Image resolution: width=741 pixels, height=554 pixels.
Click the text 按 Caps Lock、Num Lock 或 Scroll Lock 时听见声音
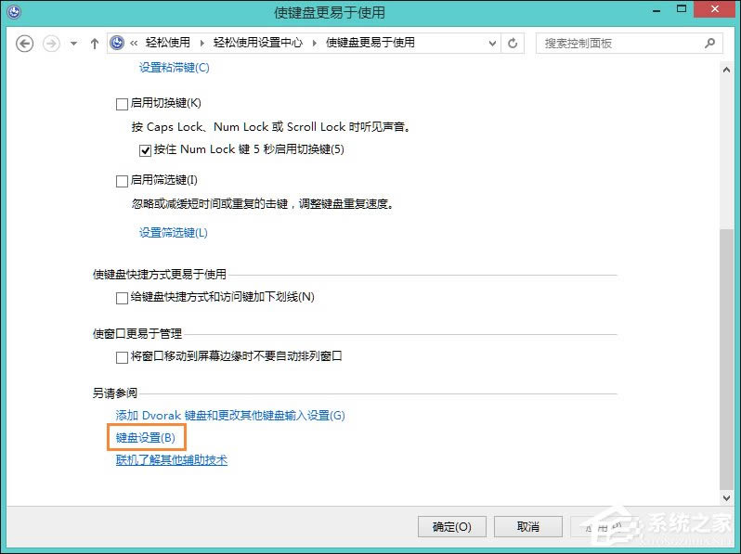269,126
